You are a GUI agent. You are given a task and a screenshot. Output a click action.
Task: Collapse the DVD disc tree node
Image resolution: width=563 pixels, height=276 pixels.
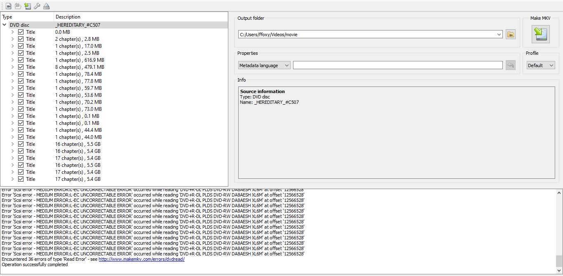5,25
